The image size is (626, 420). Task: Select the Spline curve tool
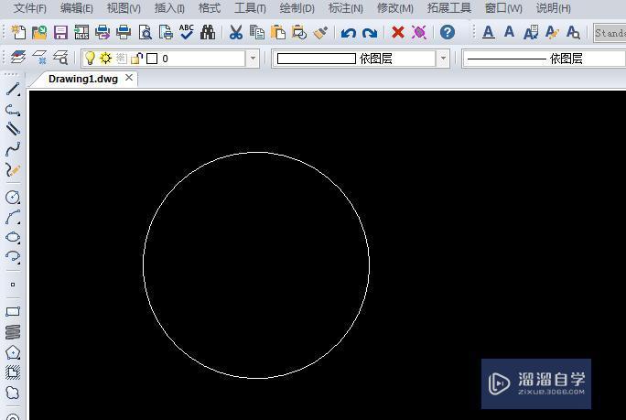[13, 149]
